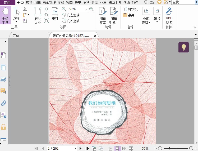Screen dimensions: 198x151
Task: Collapse the ribbon with the up chevron
Action: pyautogui.click(x=195, y=27)
